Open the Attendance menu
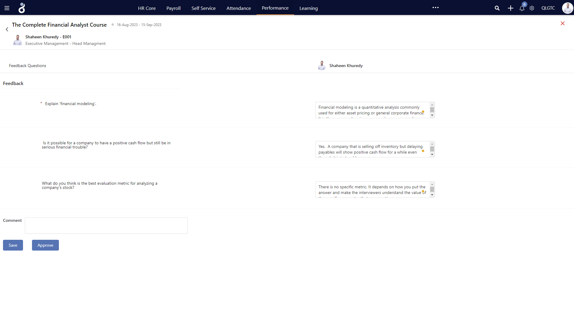Viewport: 574px width, 323px height. [x=239, y=8]
